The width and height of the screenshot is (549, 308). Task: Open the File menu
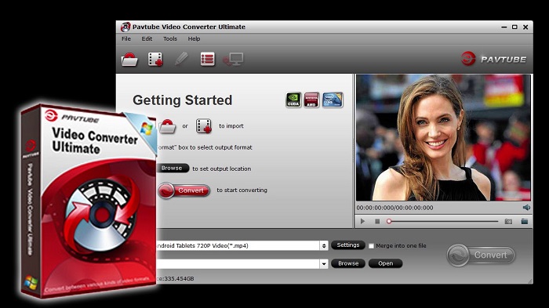pos(126,39)
